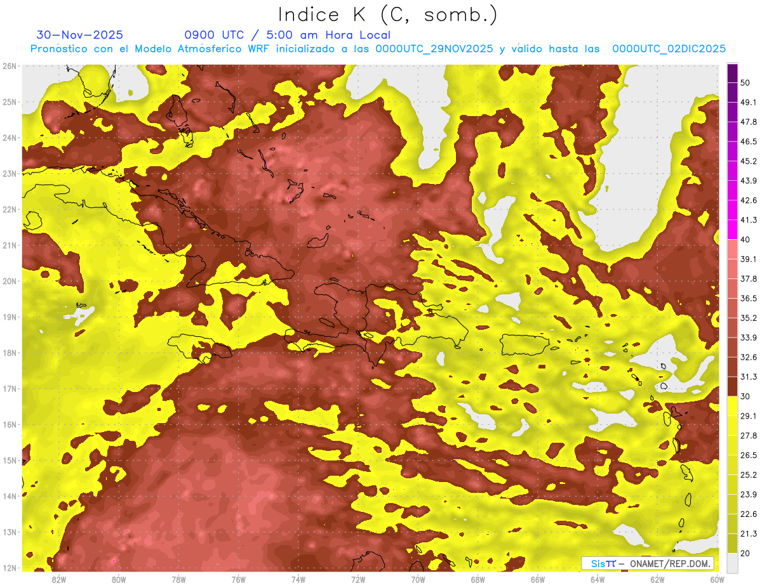Click the '66W' longitude axis label
Image resolution: width=762 pixels, height=588 pixels.
click(x=538, y=580)
